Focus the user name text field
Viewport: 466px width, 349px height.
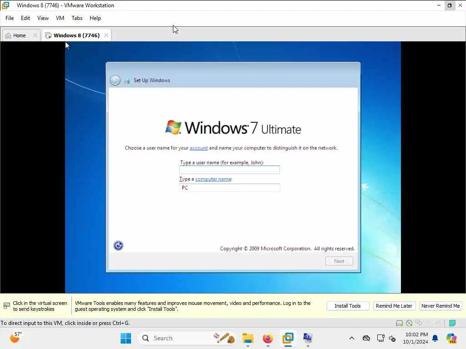pos(229,170)
